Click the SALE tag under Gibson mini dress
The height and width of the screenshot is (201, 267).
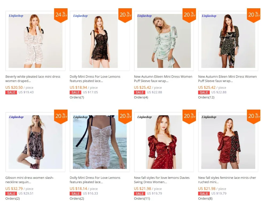pos(11,194)
